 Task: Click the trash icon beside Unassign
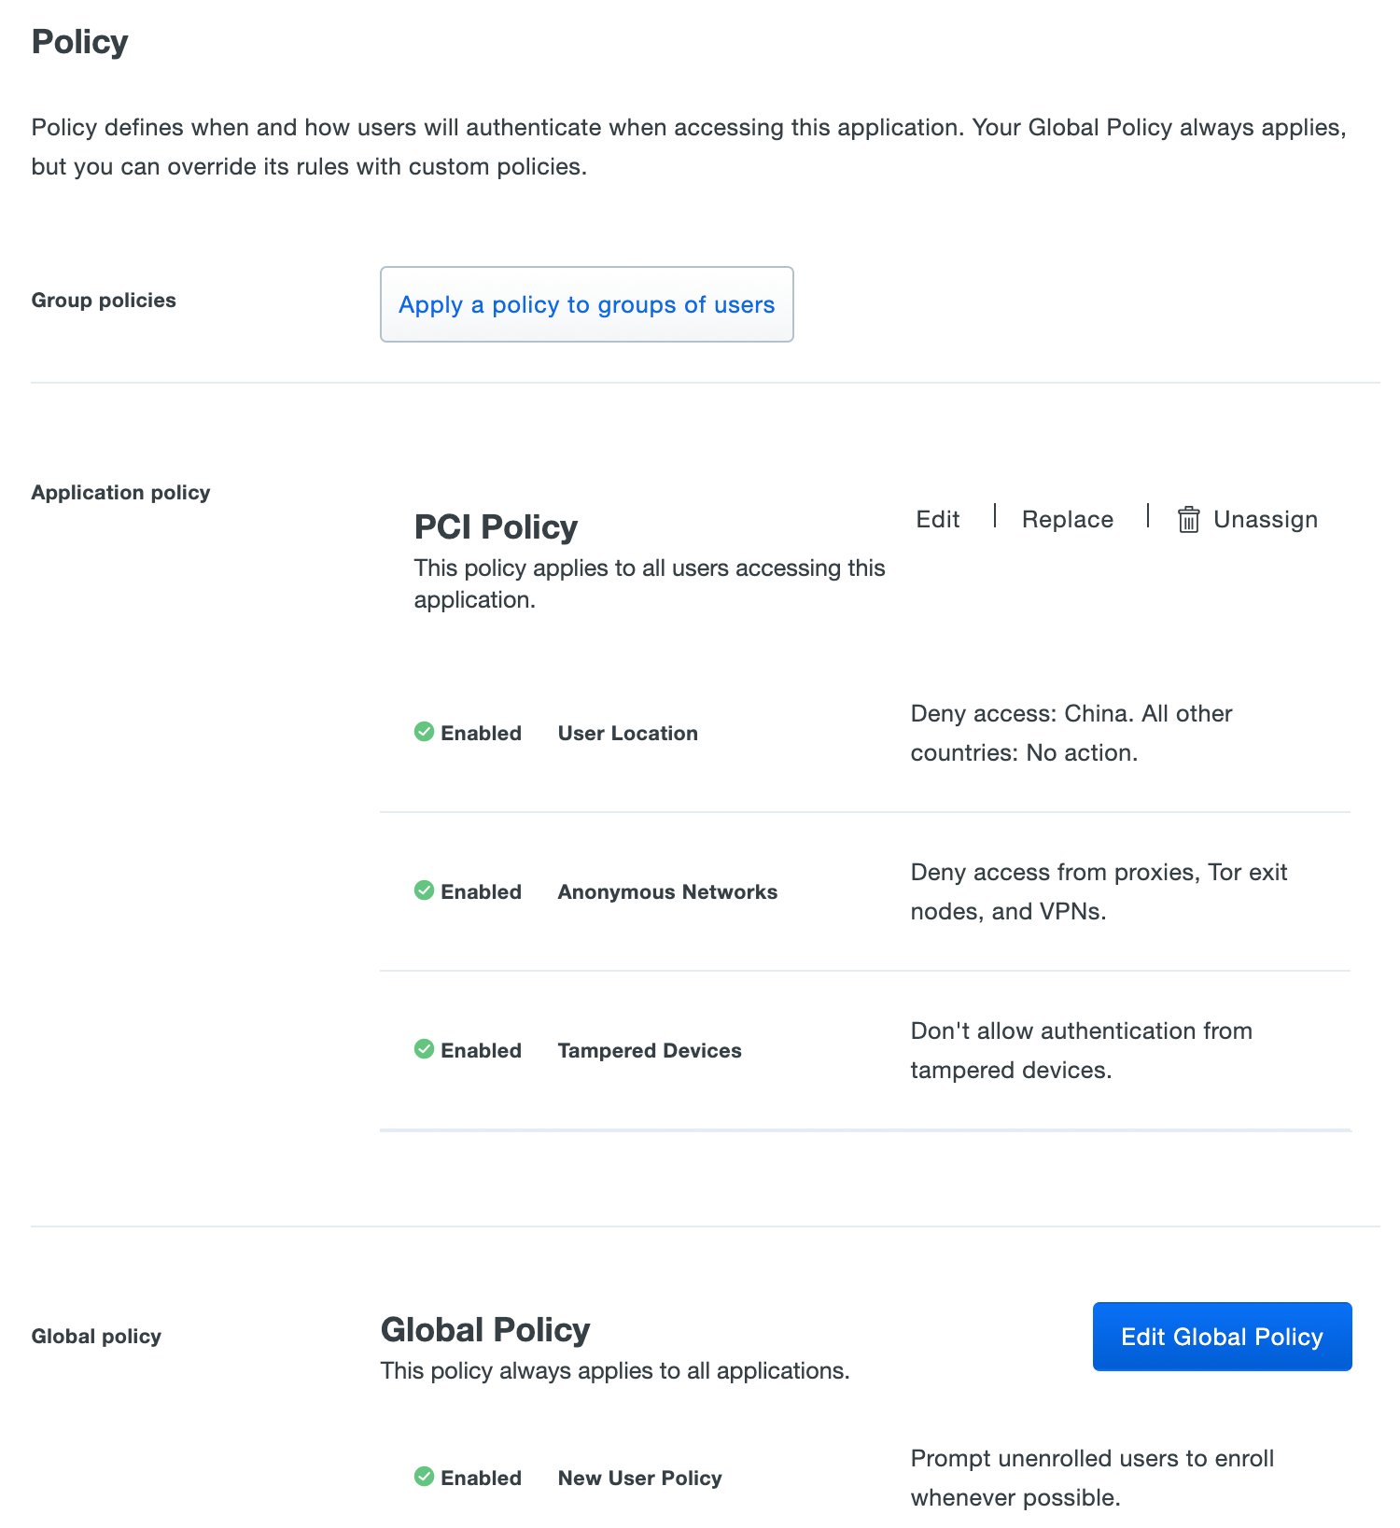click(1188, 519)
